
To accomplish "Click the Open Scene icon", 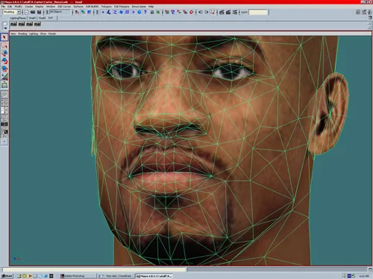I will pyautogui.click(x=33, y=12).
